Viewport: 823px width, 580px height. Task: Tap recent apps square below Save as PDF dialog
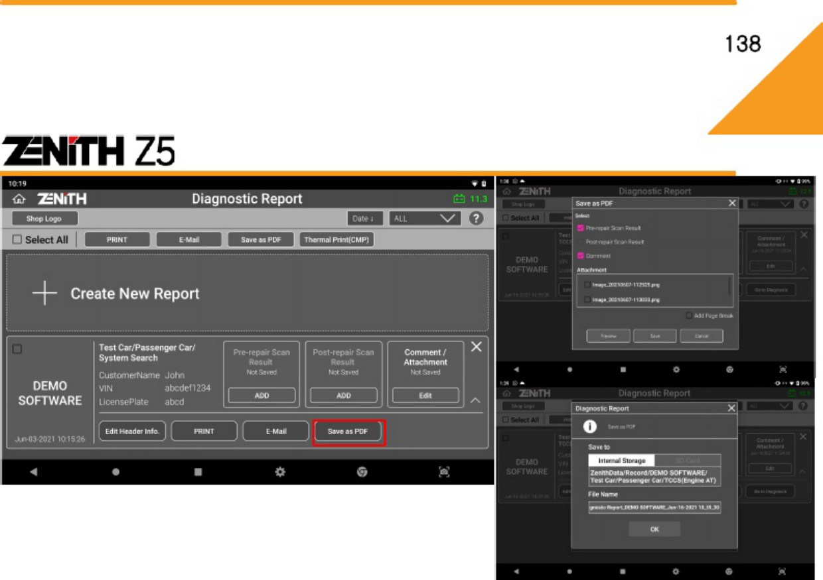tap(622, 369)
